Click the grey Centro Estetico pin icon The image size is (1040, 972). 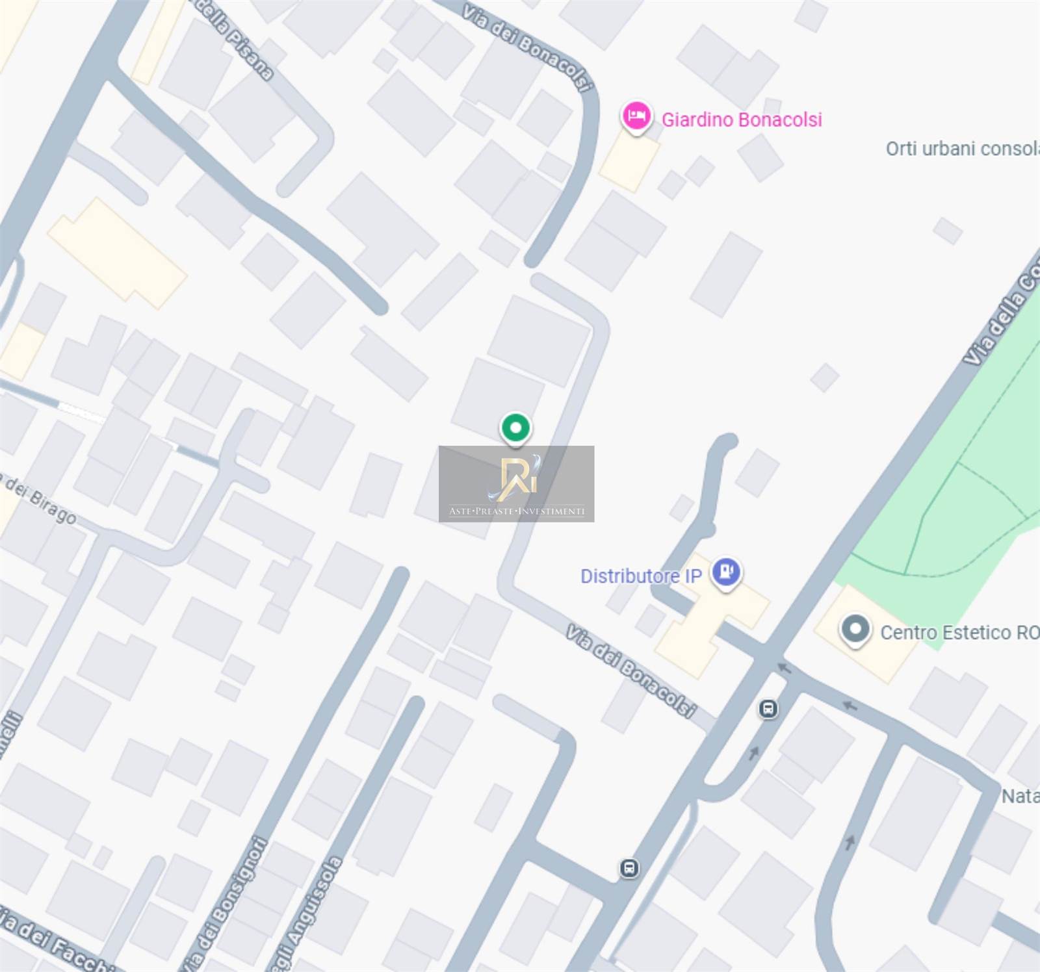tap(855, 631)
